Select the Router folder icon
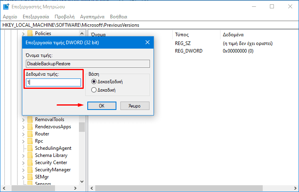This screenshot has width=299, height=192. 30,134
